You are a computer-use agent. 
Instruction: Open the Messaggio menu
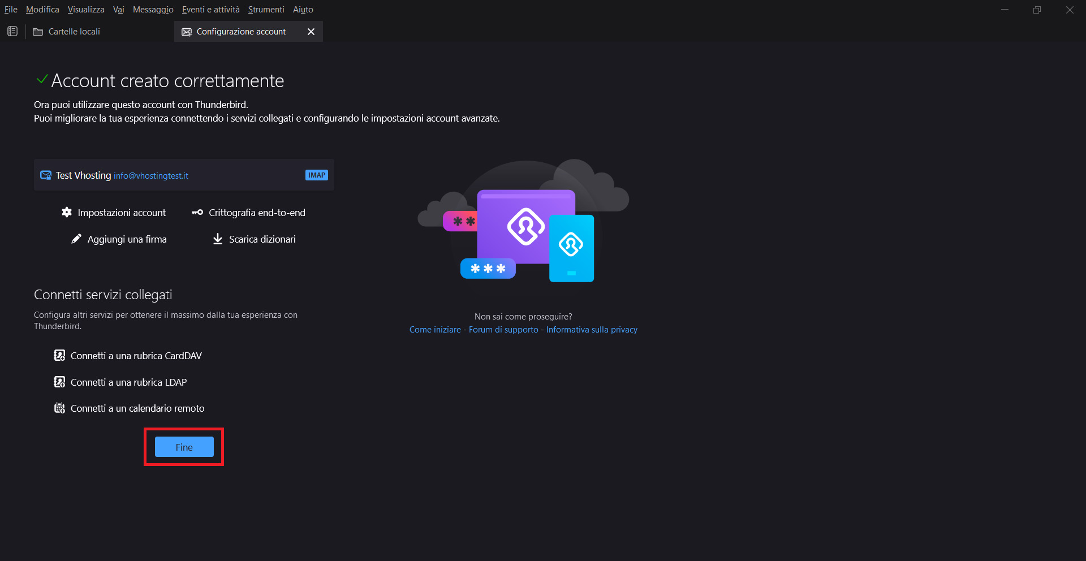click(153, 10)
